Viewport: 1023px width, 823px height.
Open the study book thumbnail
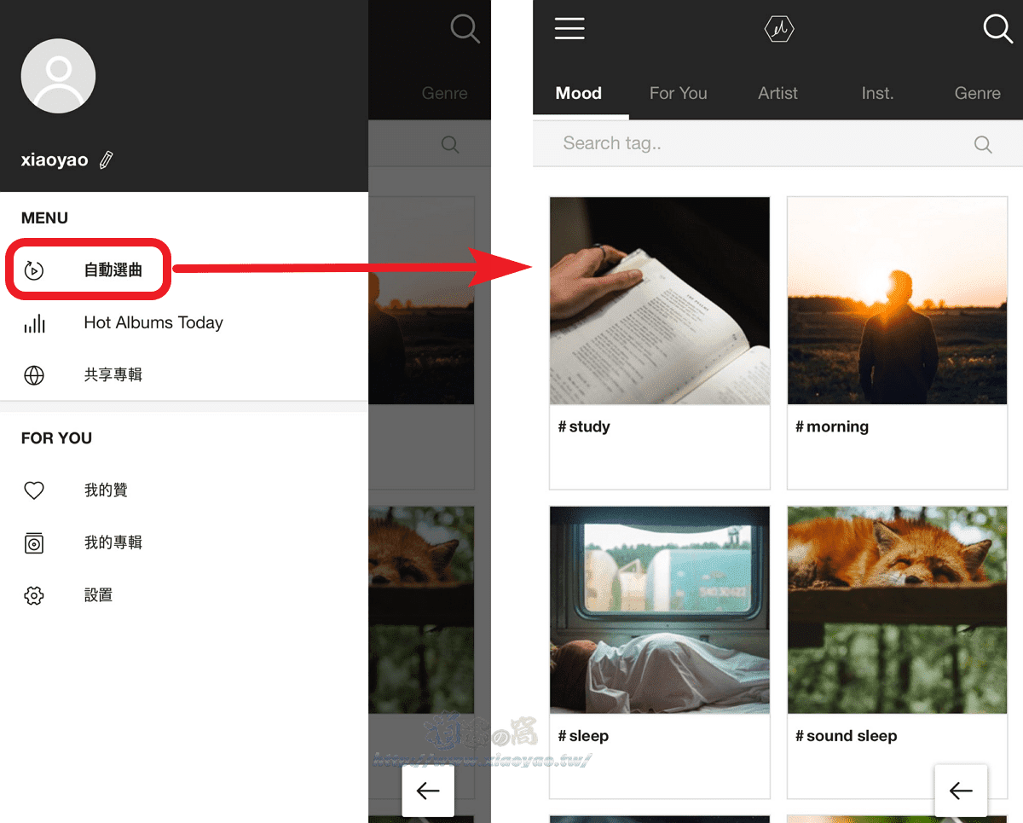pos(660,301)
